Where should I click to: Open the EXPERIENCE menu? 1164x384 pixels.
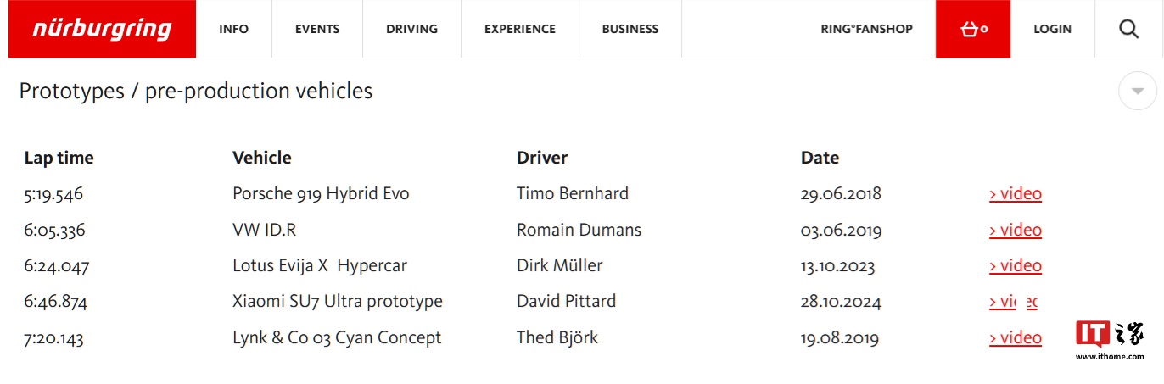pos(519,29)
